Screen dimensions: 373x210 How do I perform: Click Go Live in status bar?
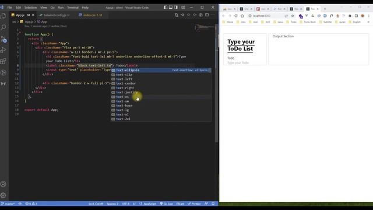[166, 204]
